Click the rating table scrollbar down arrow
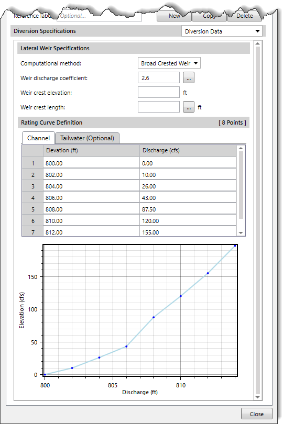This screenshot has width=283, height=424. [x=241, y=233]
